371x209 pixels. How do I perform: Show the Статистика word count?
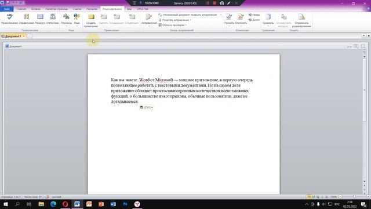click(x=53, y=19)
